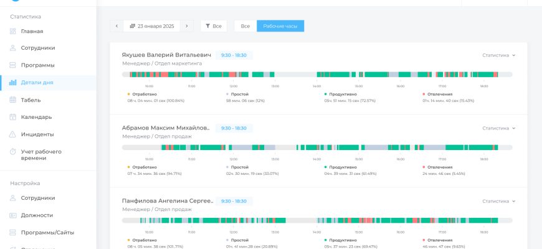Viewport: 542px width, 249px height.
Task: Switch view to Рабочие часы
Action: coord(280,26)
